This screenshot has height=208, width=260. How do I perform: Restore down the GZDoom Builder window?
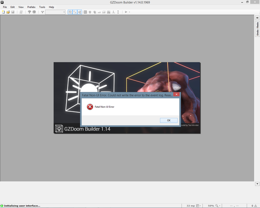click(247, 2)
